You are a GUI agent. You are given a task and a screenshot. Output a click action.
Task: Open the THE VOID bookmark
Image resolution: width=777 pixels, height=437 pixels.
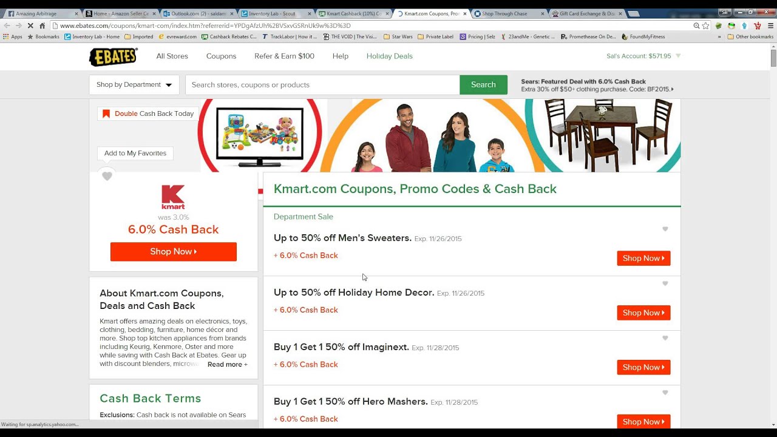tap(350, 36)
